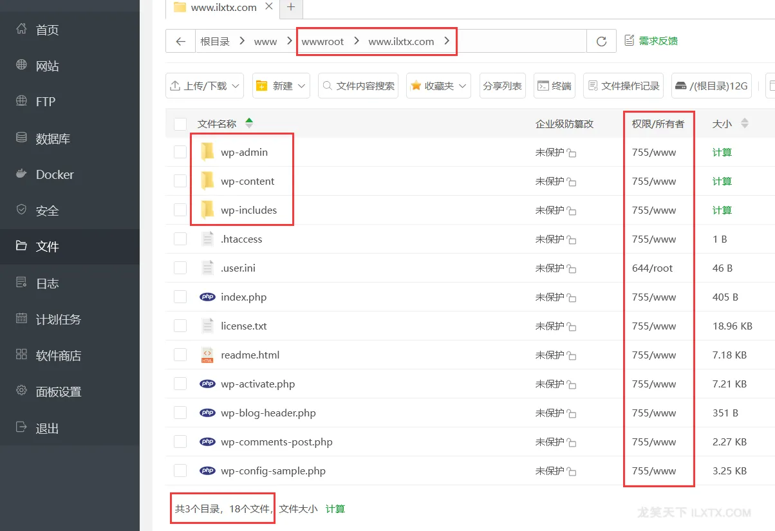Viewport: 775px width, 531px height.
Task: Click the 文件 folder icon in sidebar
Action: [x=21, y=246]
